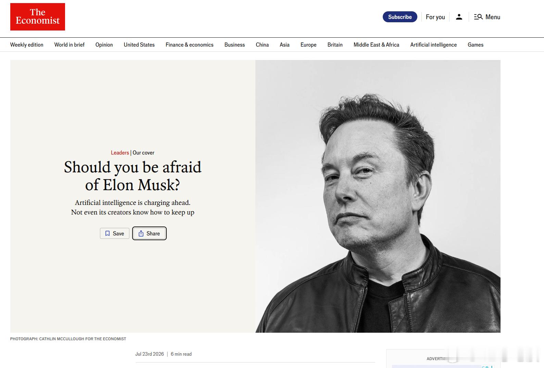Screen dimensions: 544x368
Task: Go to Weekly edition section
Action: click(27, 45)
